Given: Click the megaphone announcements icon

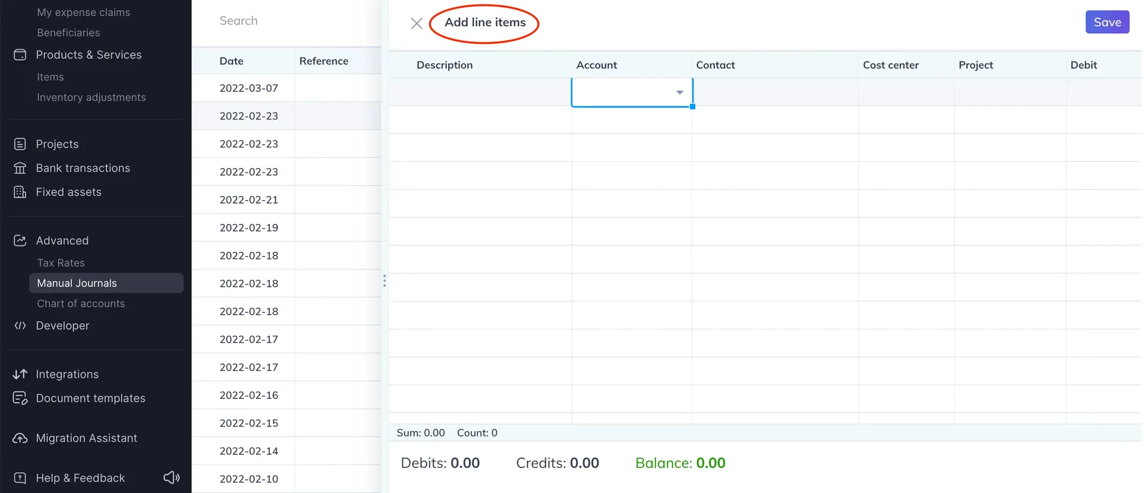Looking at the screenshot, I should pyautogui.click(x=172, y=478).
